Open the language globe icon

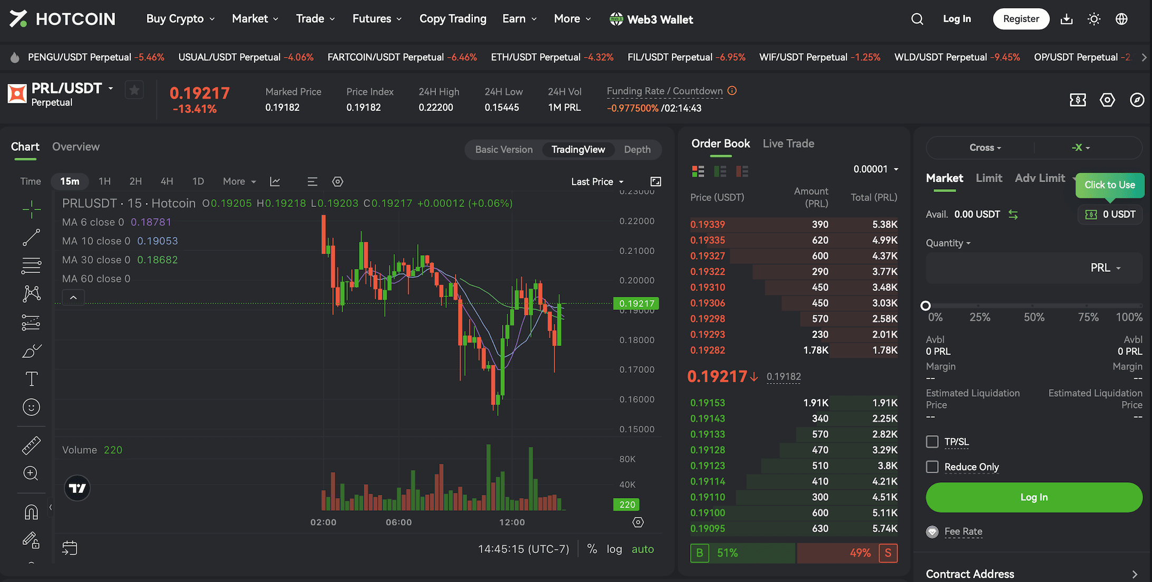tap(1121, 19)
